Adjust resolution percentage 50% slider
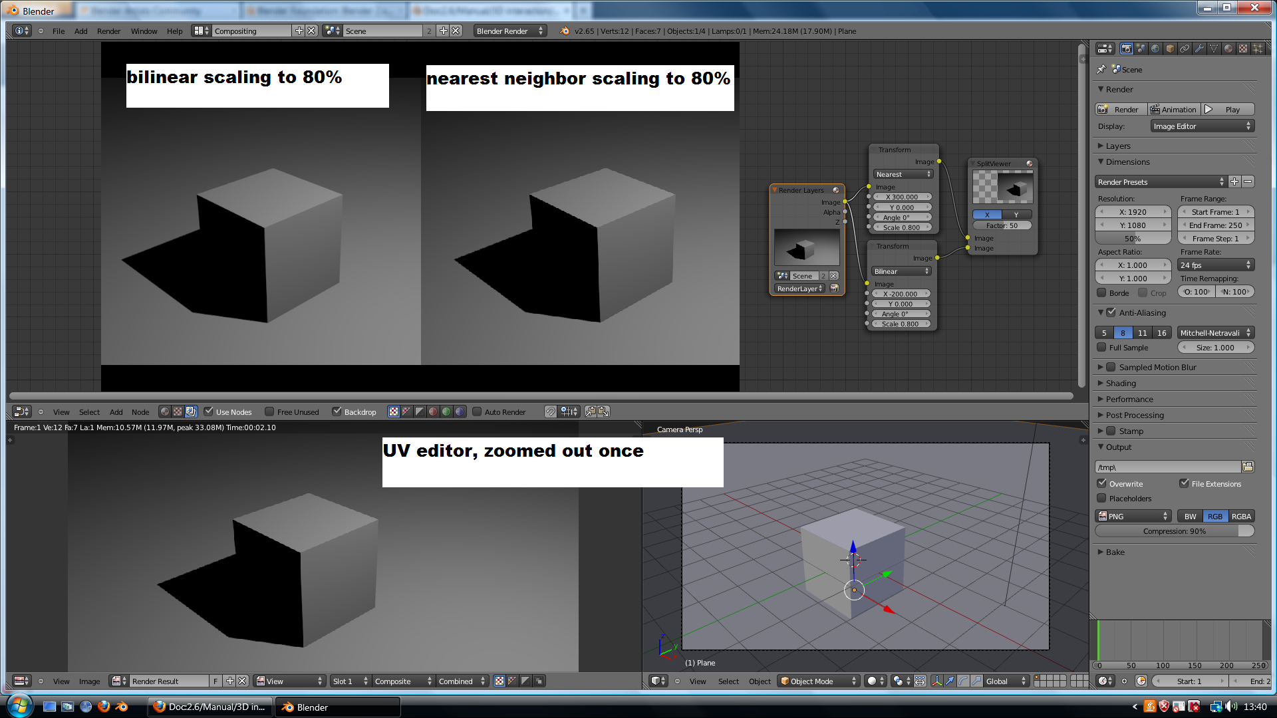1277x718 pixels. pos(1133,238)
